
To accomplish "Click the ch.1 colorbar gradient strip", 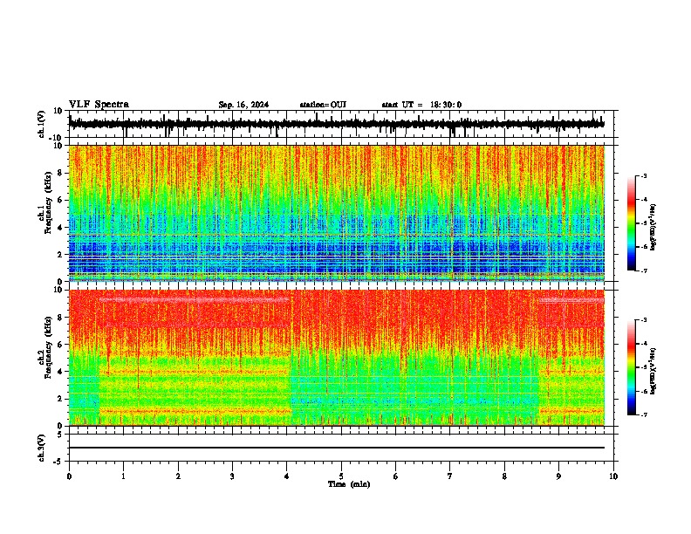I will (632, 223).
